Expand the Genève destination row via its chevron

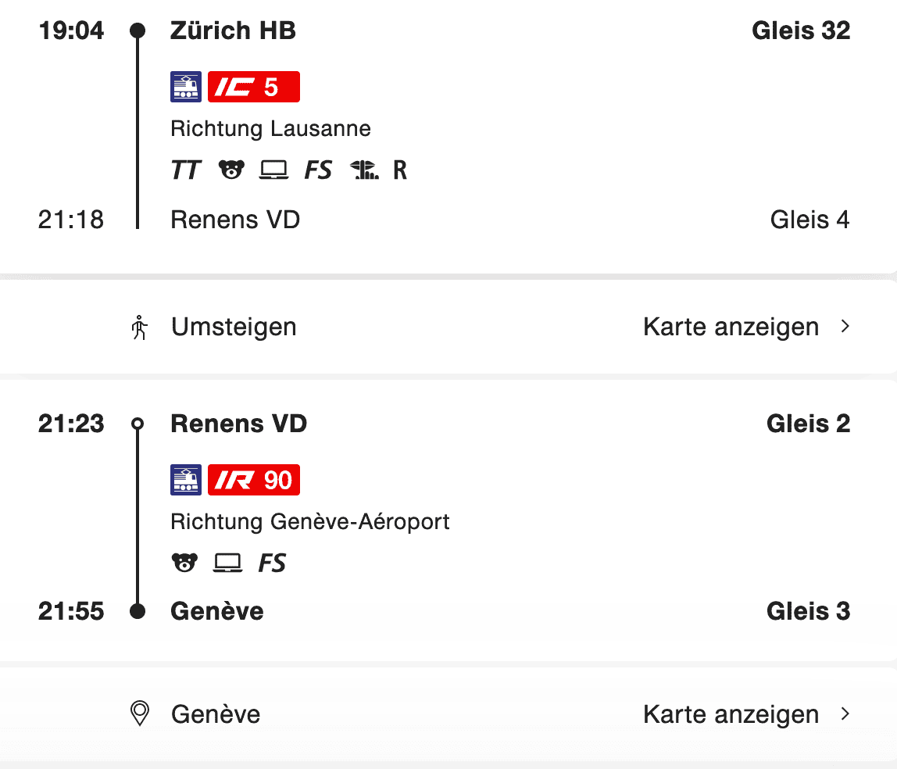pyautogui.click(x=845, y=714)
